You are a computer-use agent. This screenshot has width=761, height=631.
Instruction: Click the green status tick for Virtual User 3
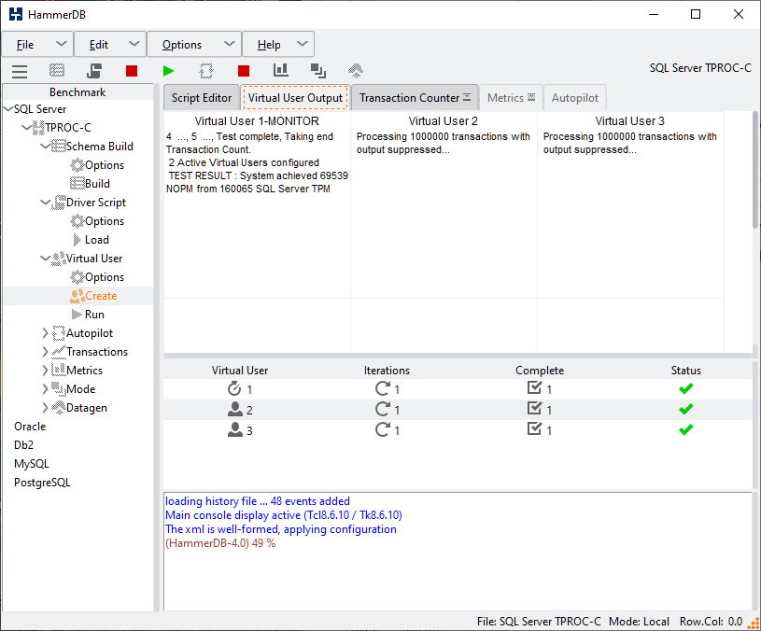coord(685,429)
